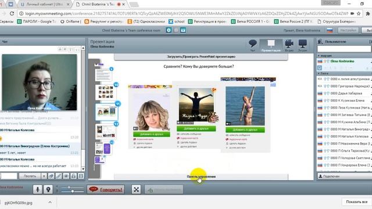372x209 pixels.
Task: Click browser reload button
Action: [12, 13]
